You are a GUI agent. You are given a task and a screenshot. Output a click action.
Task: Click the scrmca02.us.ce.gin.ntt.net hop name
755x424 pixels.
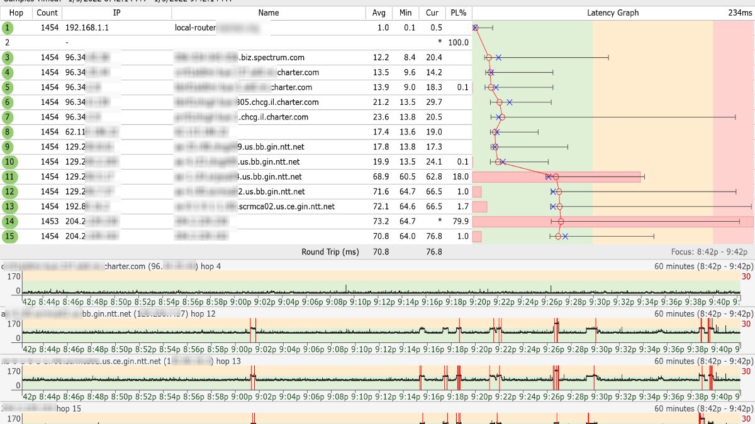[x=254, y=207]
